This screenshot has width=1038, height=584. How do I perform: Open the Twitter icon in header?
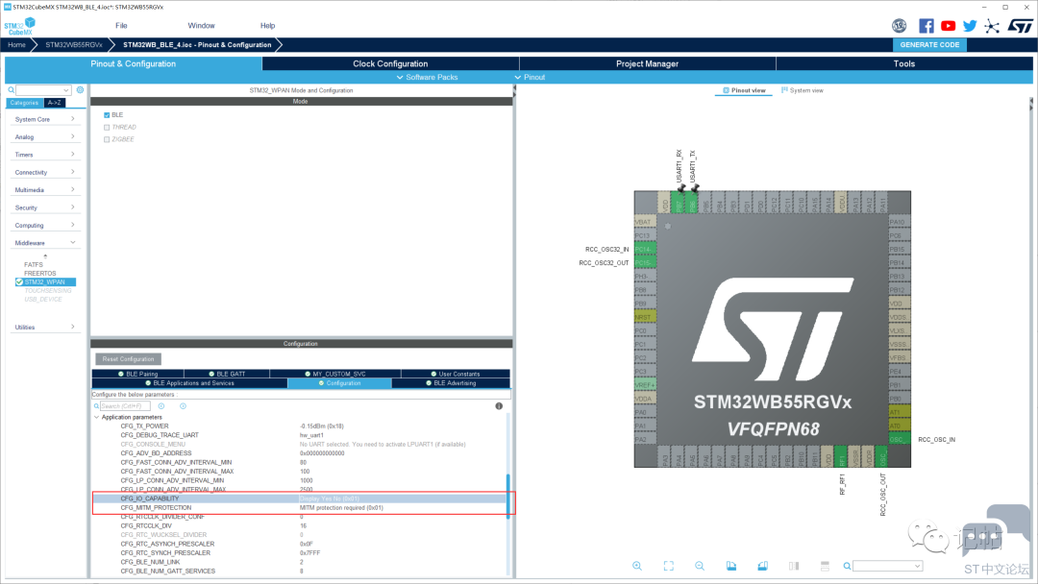pyautogui.click(x=970, y=26)
